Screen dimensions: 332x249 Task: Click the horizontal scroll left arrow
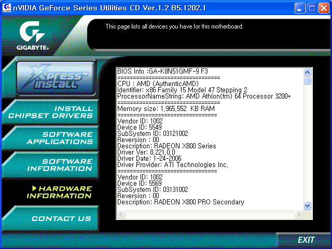click(x=121, y=214)
